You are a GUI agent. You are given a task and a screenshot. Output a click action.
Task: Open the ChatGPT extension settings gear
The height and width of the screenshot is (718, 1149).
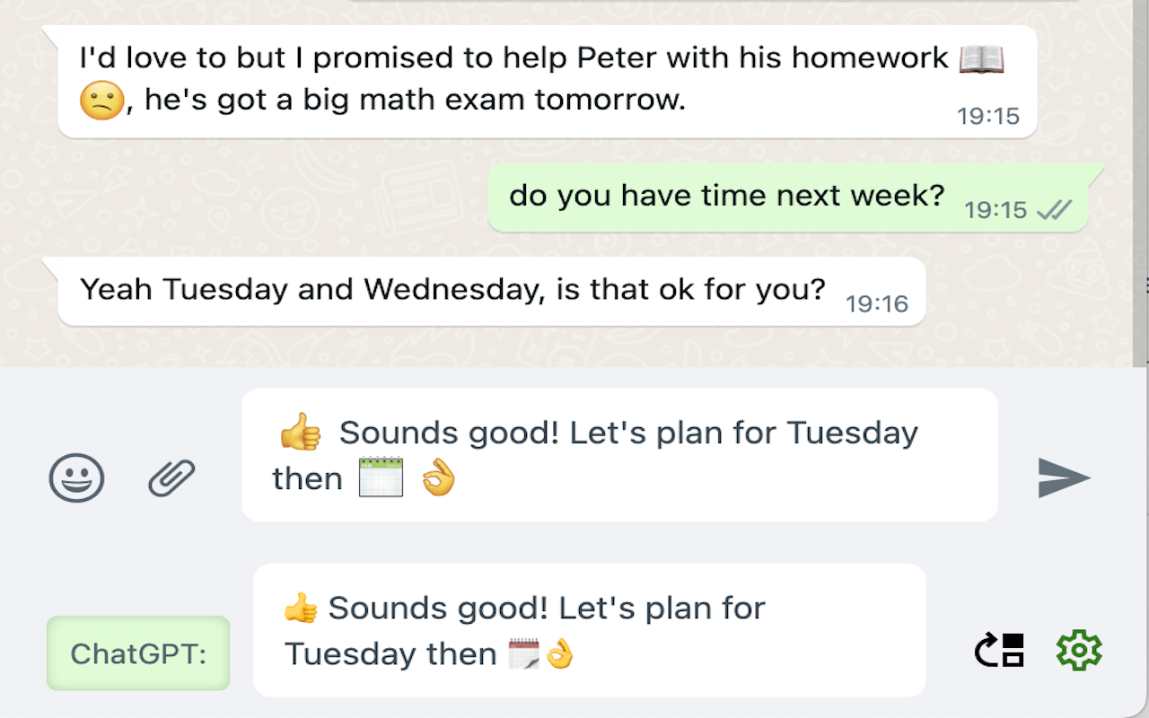click(x=1079, y=649)
